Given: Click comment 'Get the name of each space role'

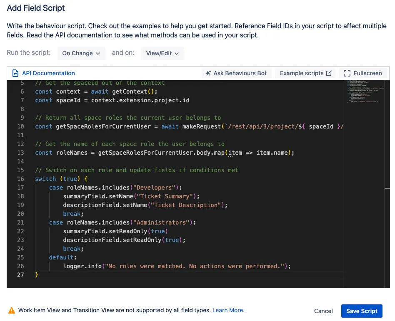Looking at the screenshot, I should [x=130, y=144].
